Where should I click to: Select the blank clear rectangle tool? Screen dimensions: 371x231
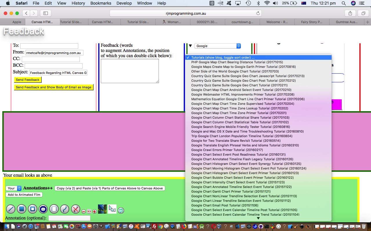click(x=54, y=209)
